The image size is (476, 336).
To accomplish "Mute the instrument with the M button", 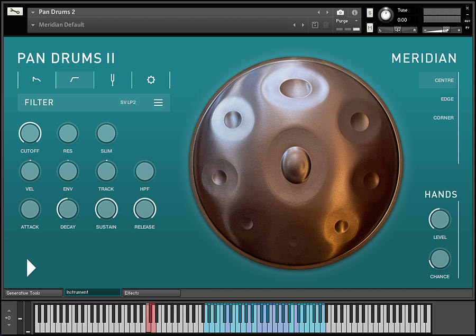I will pos(370,28).
